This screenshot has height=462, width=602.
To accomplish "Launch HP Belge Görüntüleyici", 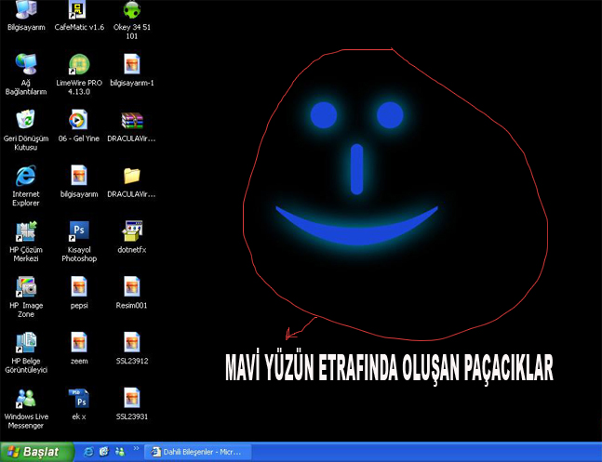I will click(26, 342).
